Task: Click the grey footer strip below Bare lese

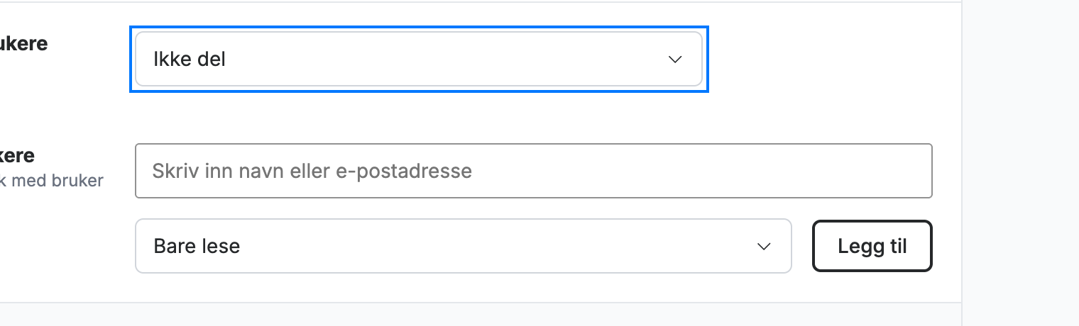Action: point(480,315)
